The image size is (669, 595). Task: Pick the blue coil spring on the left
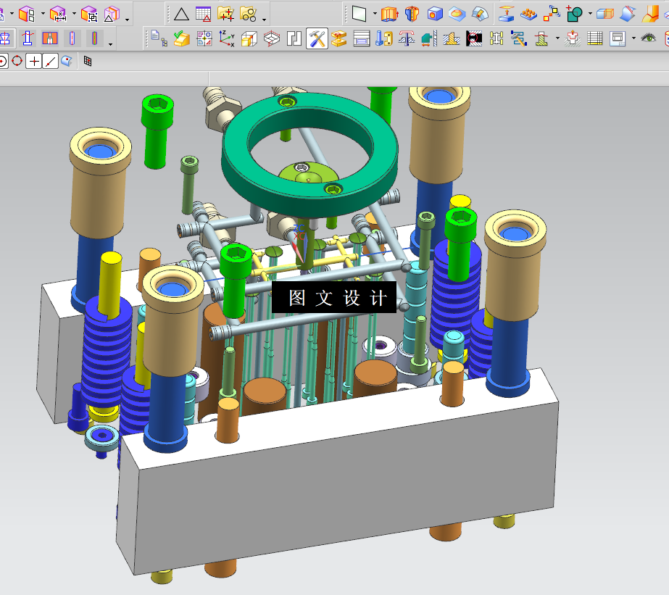[107, 354]
